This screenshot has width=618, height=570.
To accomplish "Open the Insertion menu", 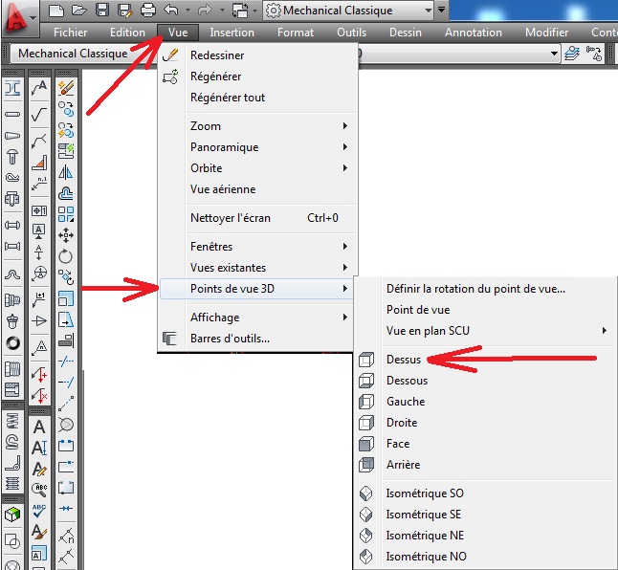I will (232, 33).
